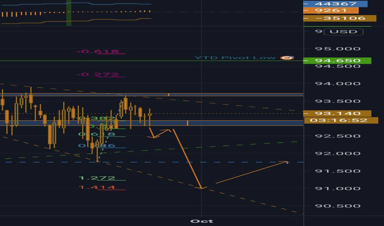The height and width of the screenshot is (226, 384).
Task: Open the USD currency selector
Action: [x=343, y=32]
